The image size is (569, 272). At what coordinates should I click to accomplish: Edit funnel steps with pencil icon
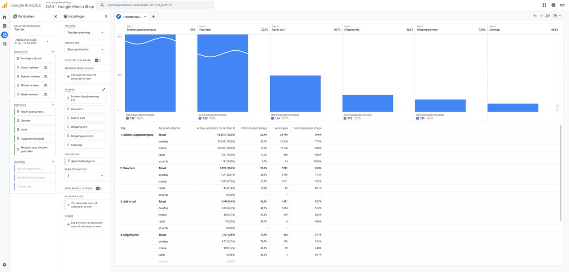[x=104, y=90]
